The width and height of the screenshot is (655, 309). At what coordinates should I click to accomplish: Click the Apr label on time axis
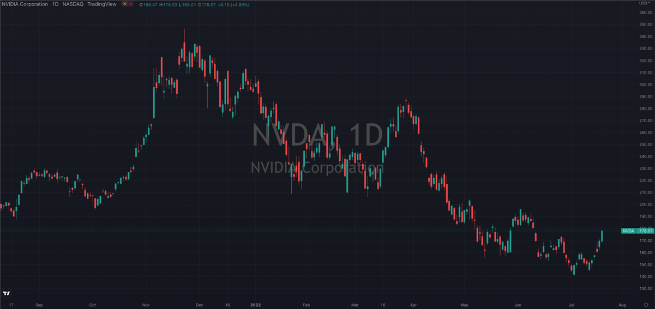coord(413,305)
